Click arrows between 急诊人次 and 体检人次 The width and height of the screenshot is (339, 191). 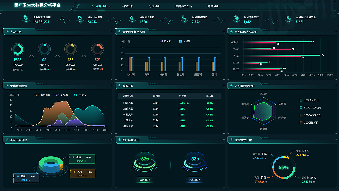[57, 56]
